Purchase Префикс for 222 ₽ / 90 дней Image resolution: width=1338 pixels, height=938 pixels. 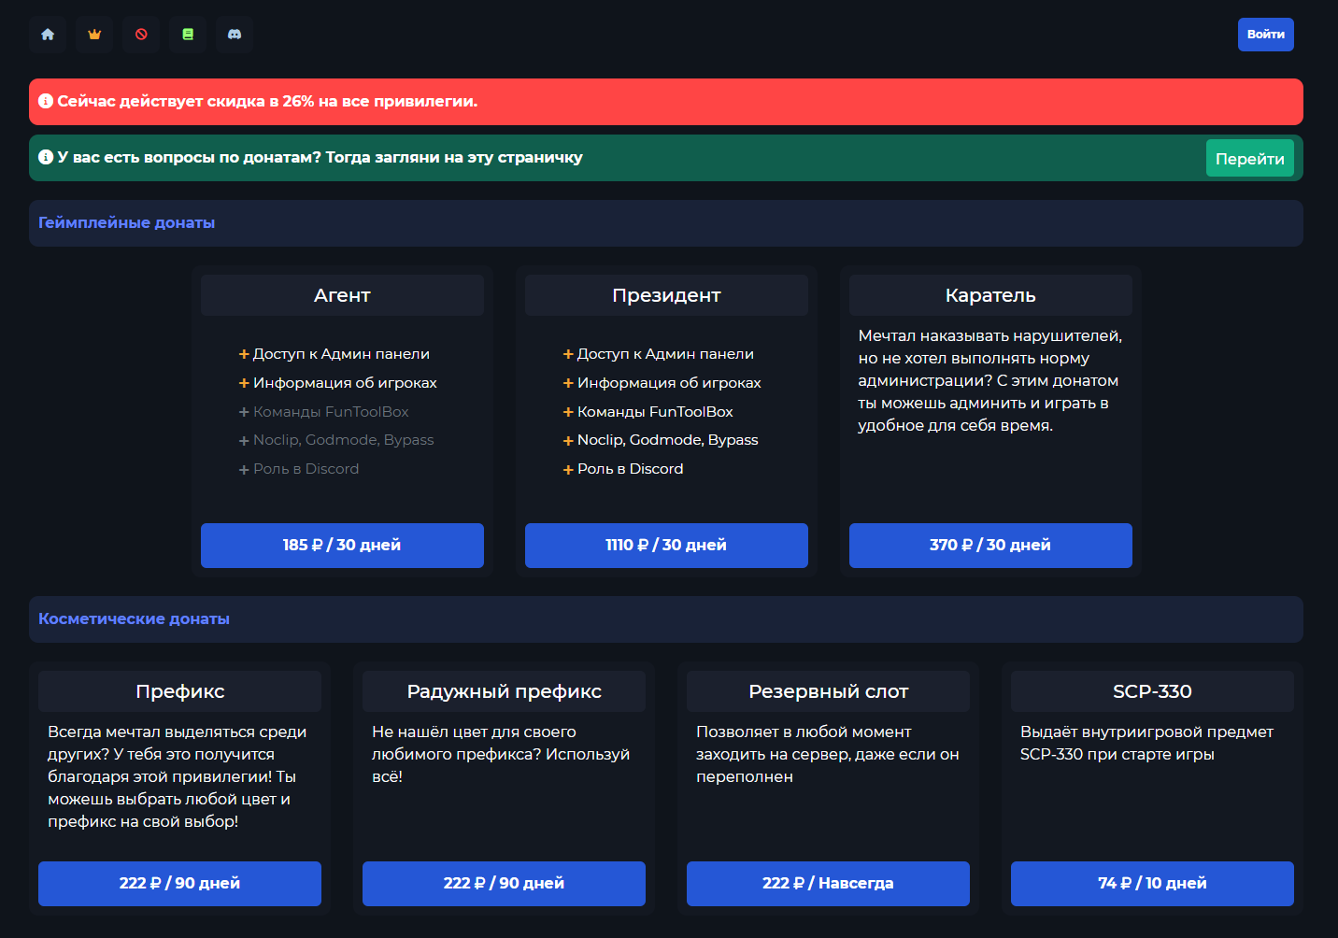[x=179, y=883]
